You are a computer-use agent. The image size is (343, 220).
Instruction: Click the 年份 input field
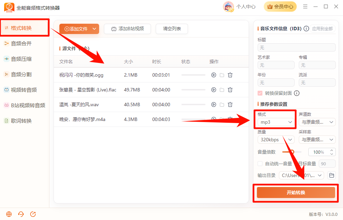276,82
